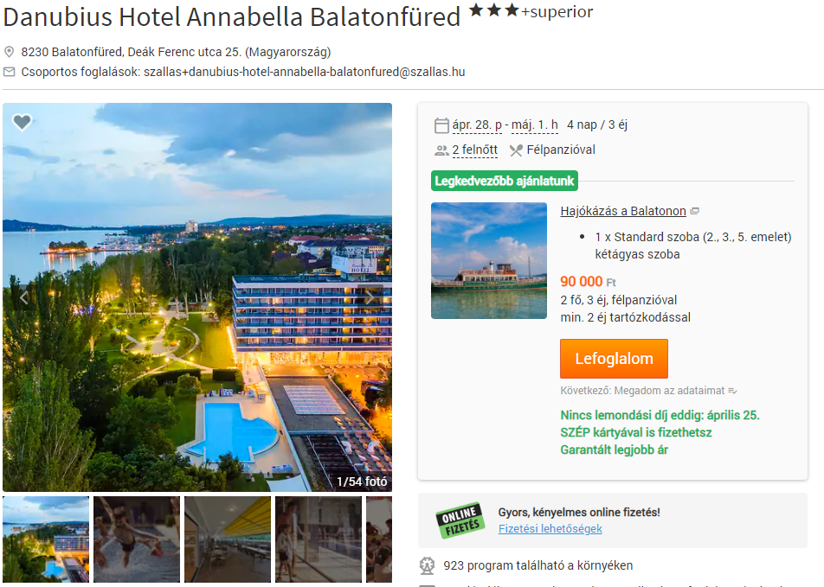Open the Fizetési lehetőségek link
Viewport: 824px width, 587px height.
tap(550, 529)
